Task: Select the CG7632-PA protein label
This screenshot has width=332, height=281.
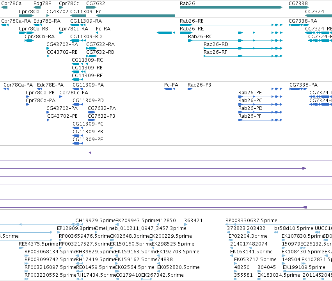Action: [x=102, y=109]
